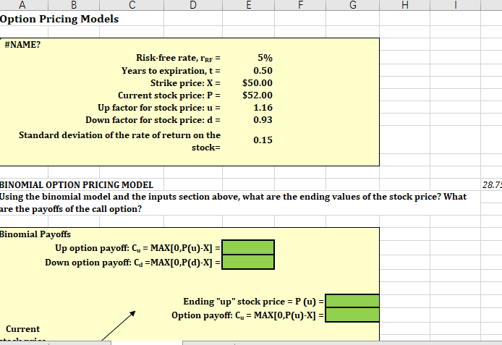Click the Option Pricing Models title cell
The image size is (502, 345).
pos(59,19)
